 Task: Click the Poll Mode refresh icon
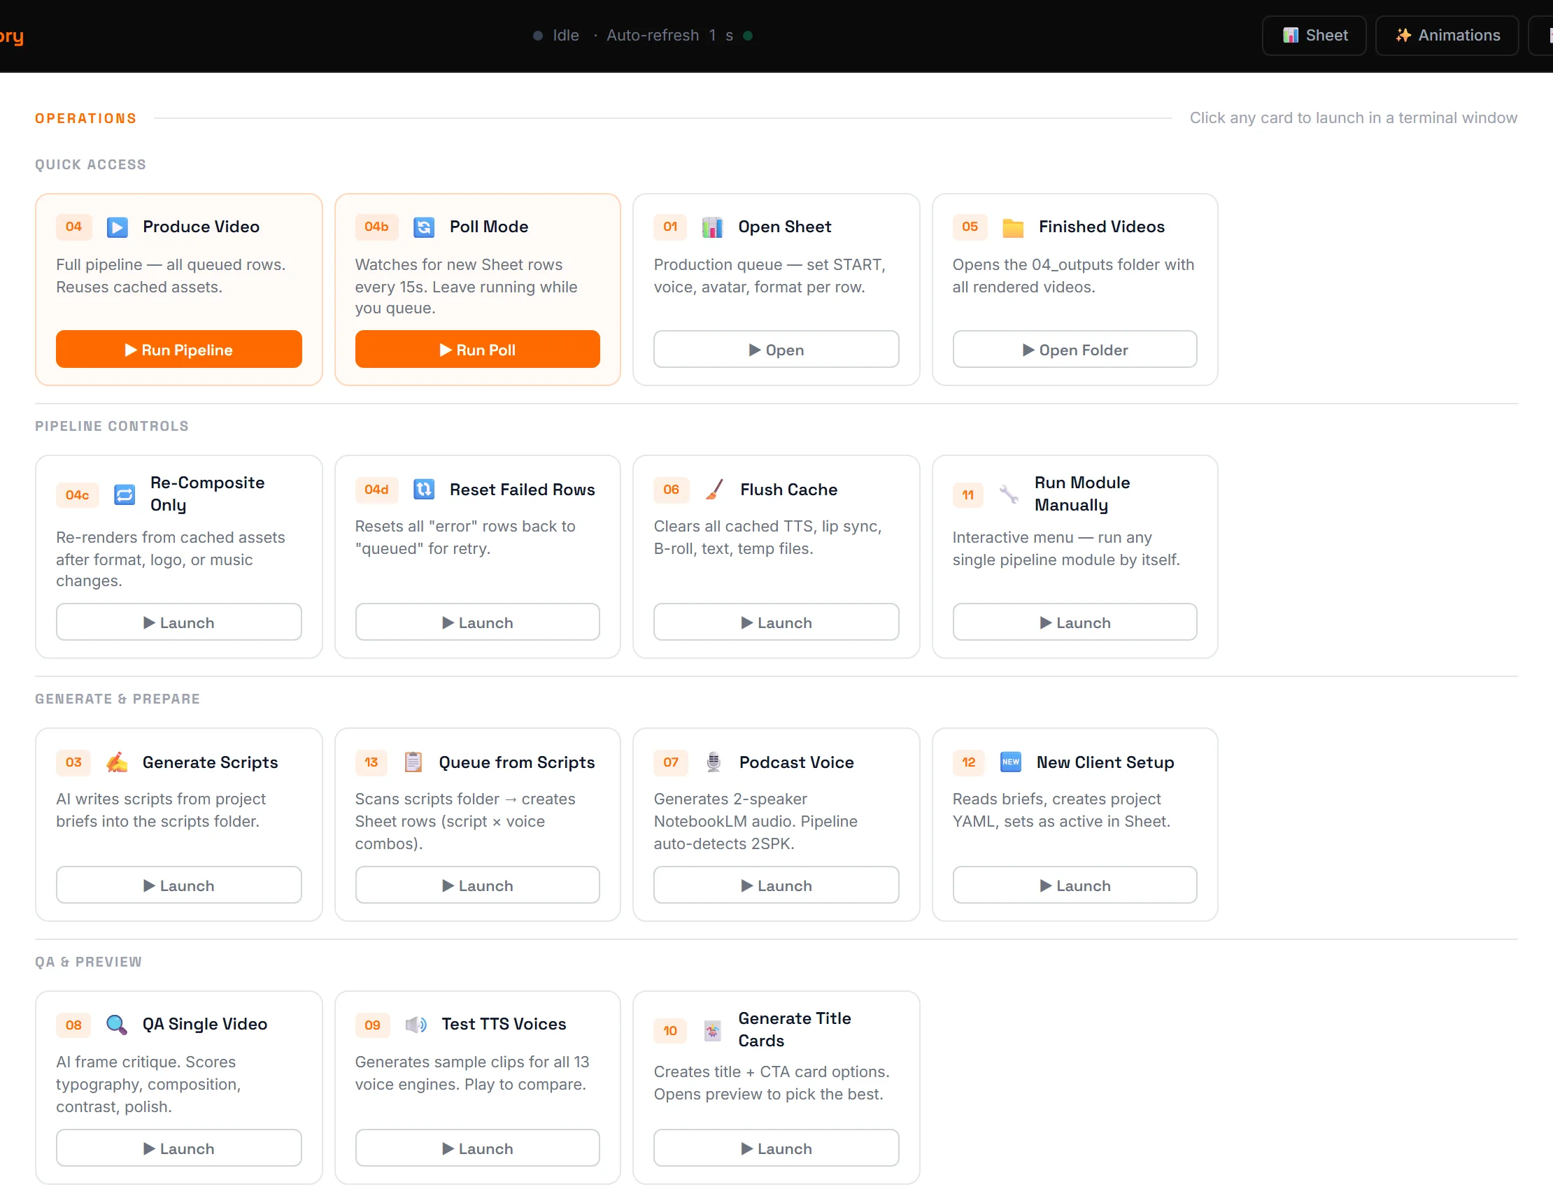tap(424, 227)
